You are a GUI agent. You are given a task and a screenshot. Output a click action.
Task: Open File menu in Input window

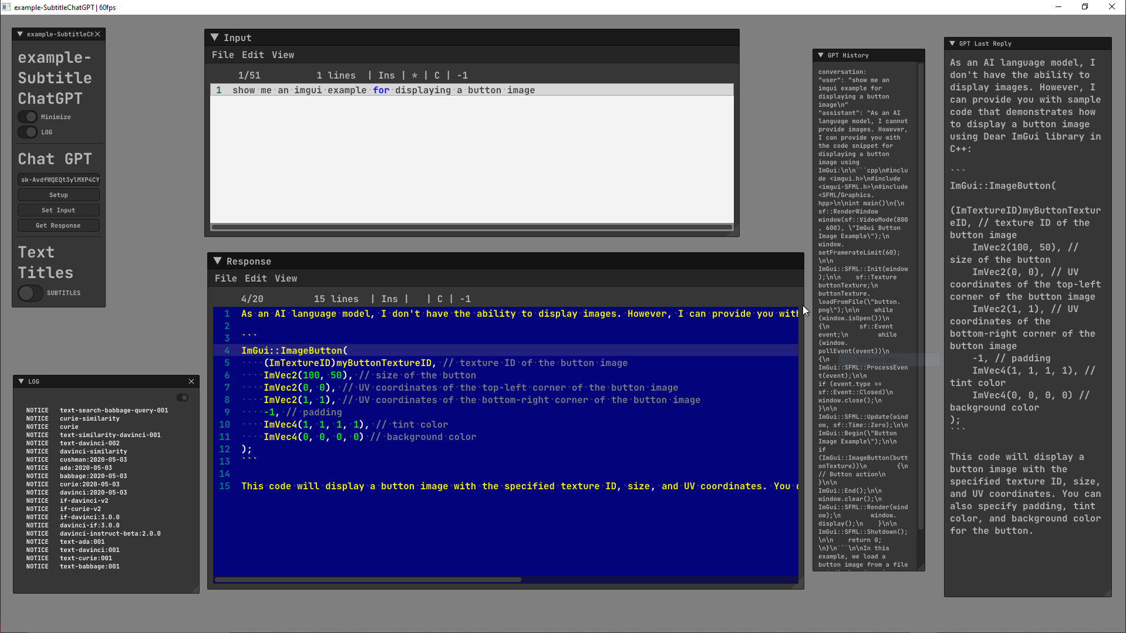tap(222, 55)
